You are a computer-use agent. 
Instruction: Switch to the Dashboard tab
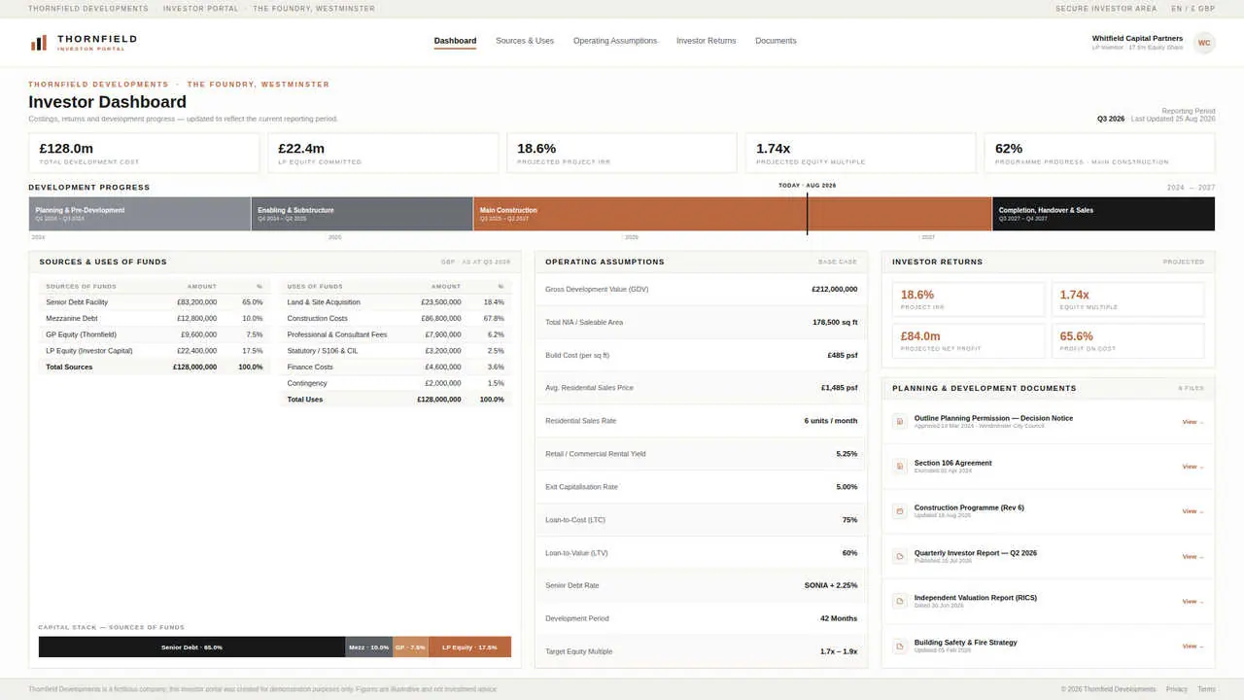(x=455, y=41)
